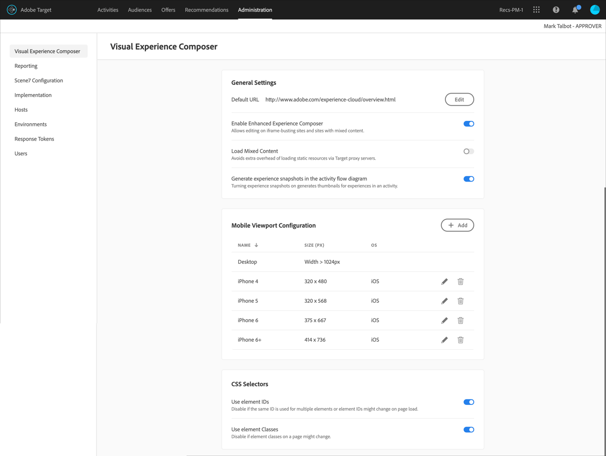Delete the iPhone 6 viewport using the trash icon
606x456 pixels.
click(x=460, y=320)
